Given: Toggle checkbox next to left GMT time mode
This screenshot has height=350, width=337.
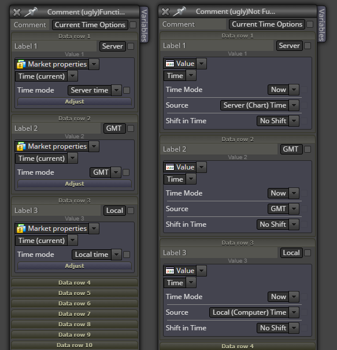Looking at the screenshot, I should (126, 172).
